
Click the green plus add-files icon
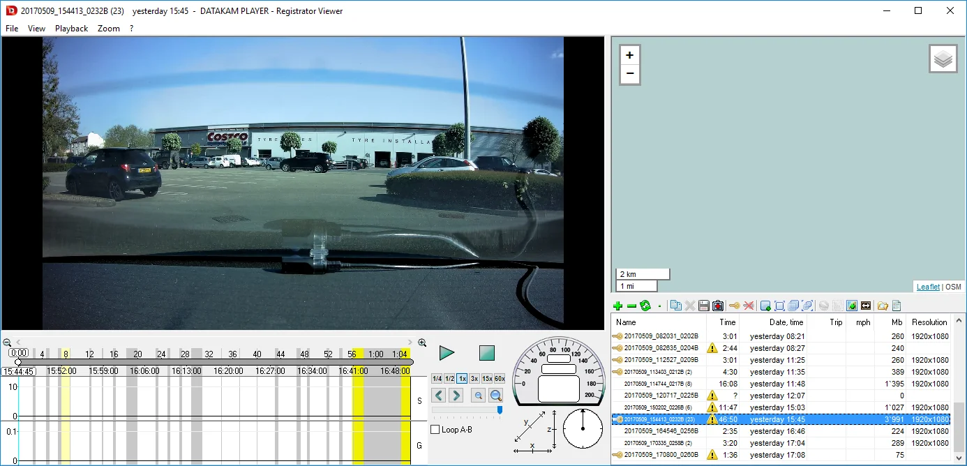pos(617,306)
